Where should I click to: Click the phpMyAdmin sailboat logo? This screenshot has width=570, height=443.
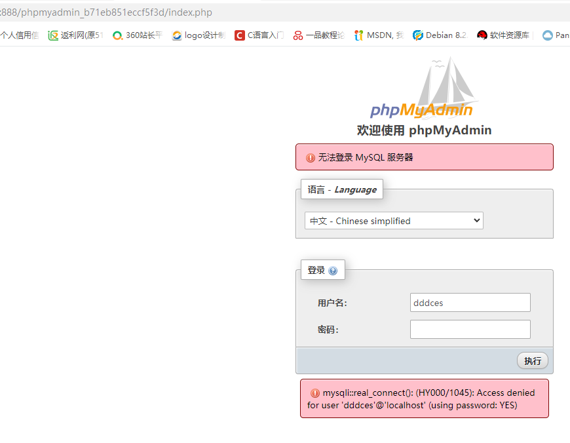[x=425, y=88]
